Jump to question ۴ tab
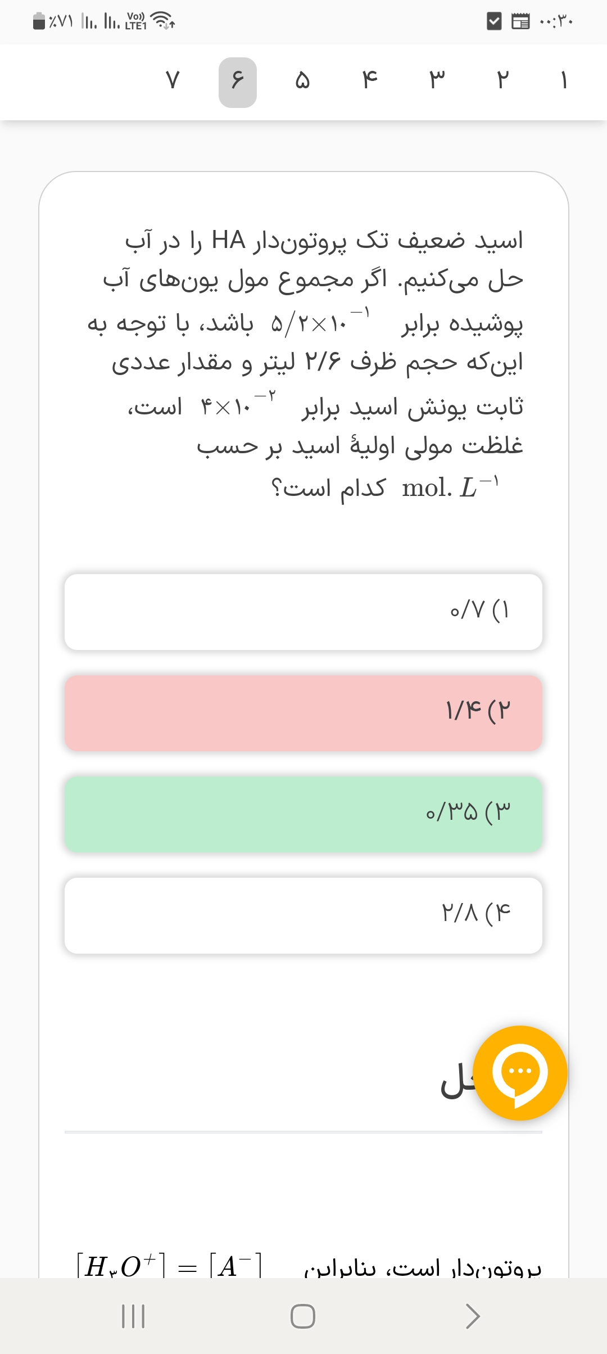 coord(369,82)
